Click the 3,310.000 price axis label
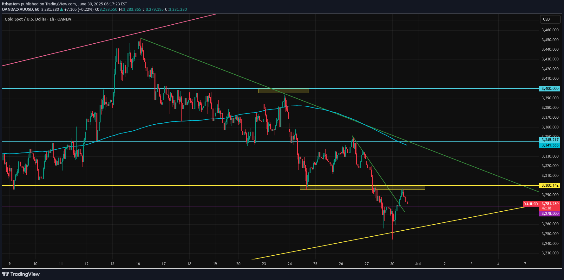 (550, 176)
